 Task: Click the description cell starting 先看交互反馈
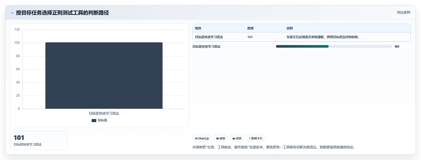(x=323, y=37)
